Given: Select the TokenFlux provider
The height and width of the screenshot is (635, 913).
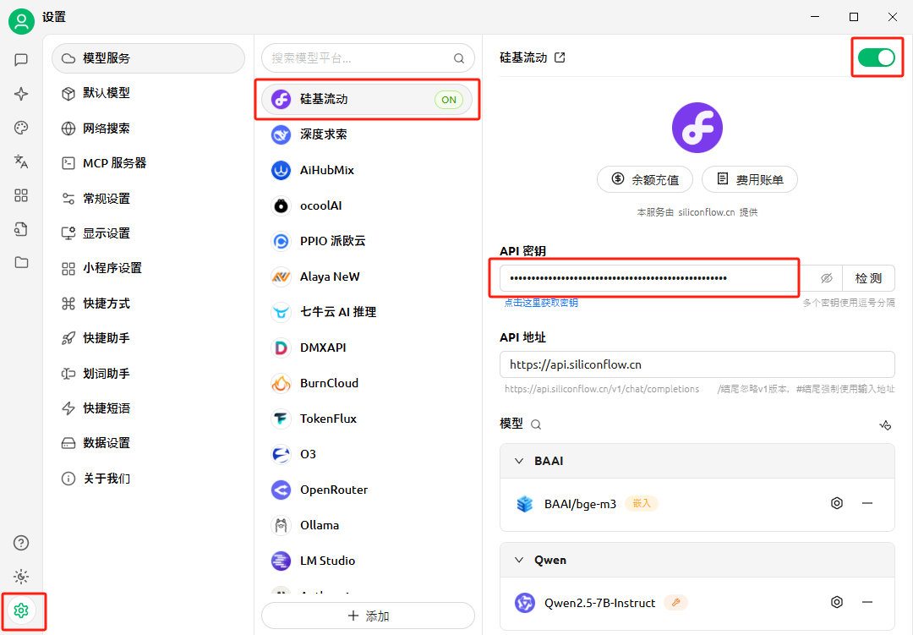Looking at the screenshot, I should click(367, 419).
